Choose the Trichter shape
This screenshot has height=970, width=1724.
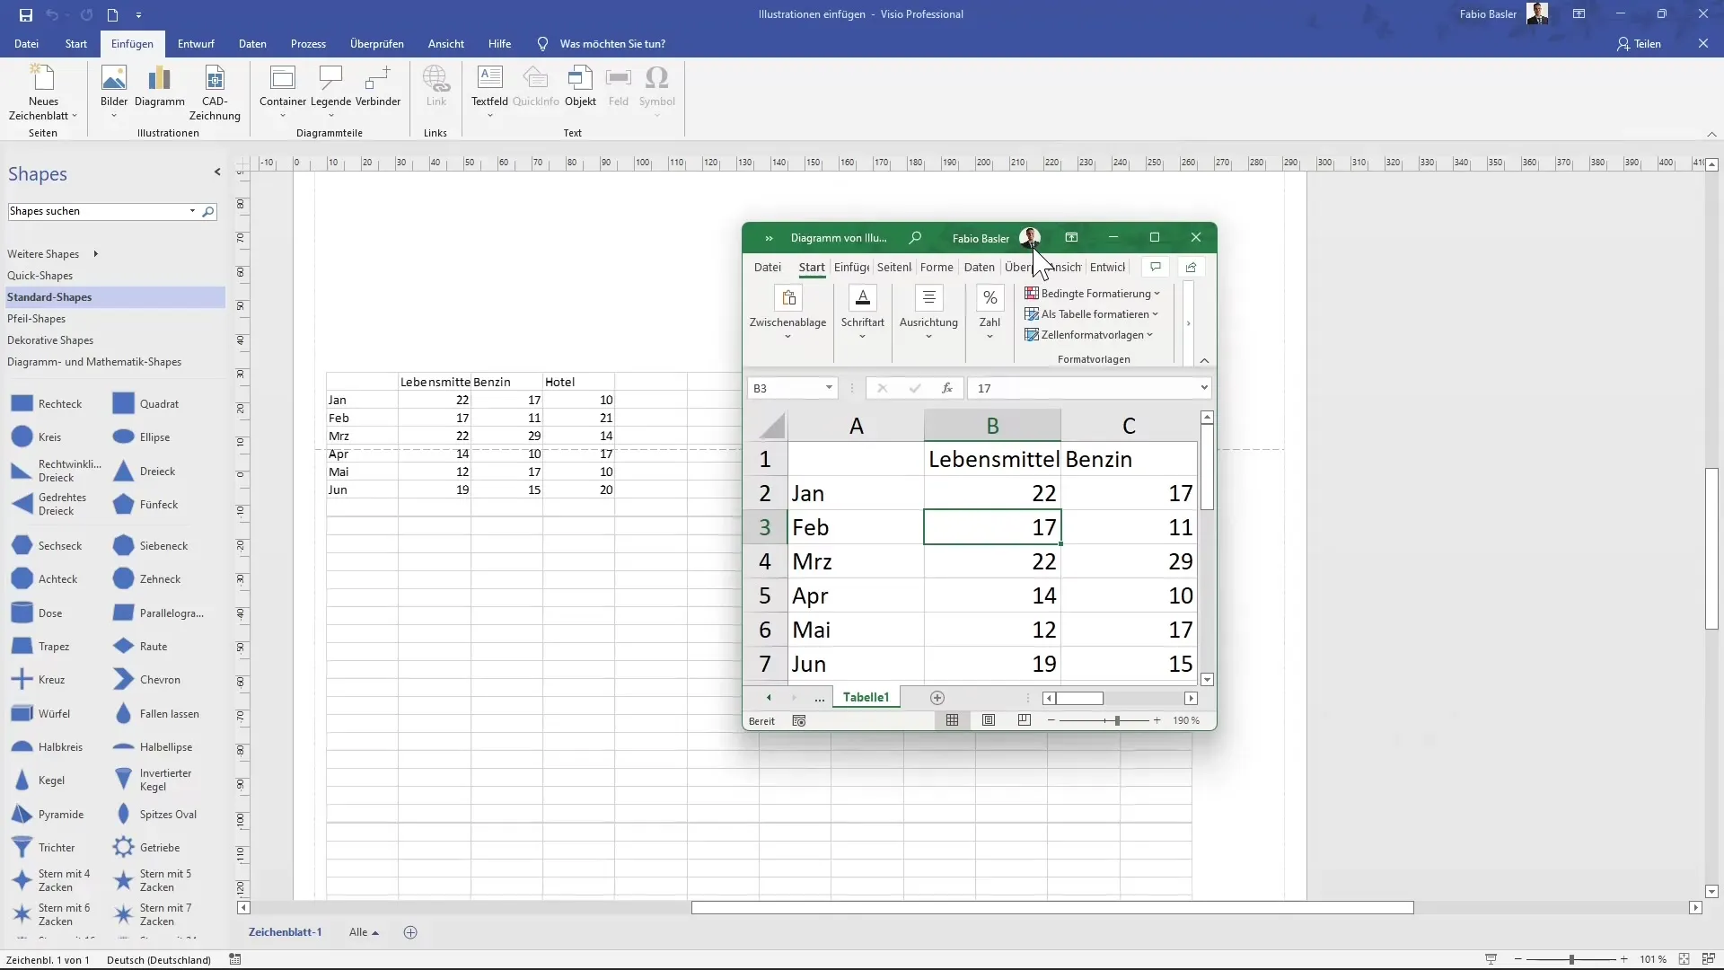pos(45,848)
